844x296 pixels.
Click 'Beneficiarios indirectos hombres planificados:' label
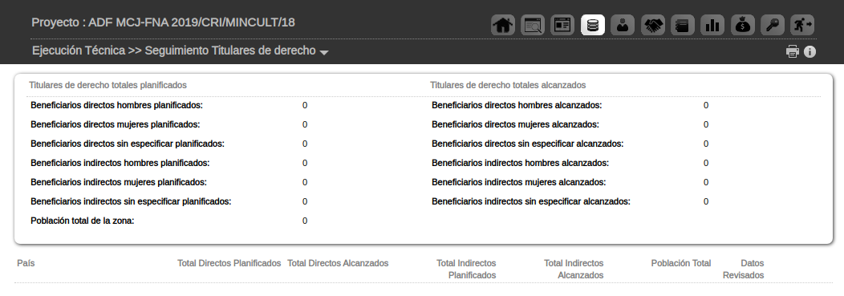tap(120, 163)
